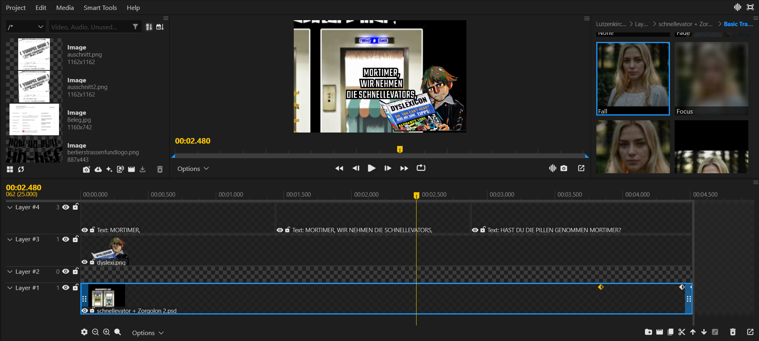759x341 pixels.
Task: Open timeline Options dropdown
Action: tap(148, 333)
